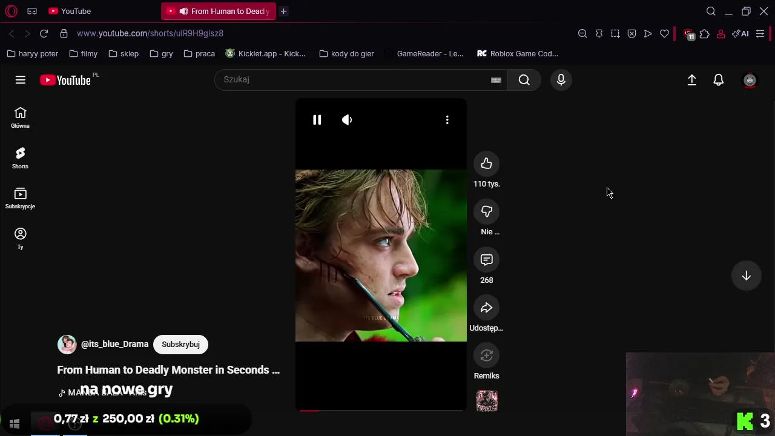Focus the address bar URL
The width and height of the screenshot is (775, 436).
click(x=150, y=33)
